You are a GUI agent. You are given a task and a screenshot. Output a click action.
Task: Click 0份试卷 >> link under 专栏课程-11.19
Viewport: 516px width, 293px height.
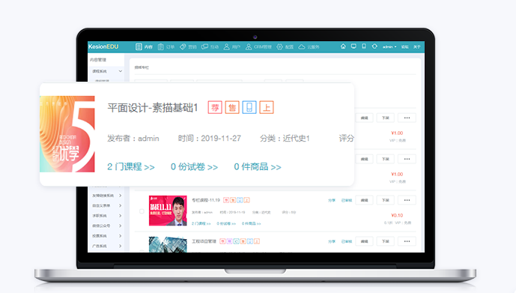tap(226, 223)
